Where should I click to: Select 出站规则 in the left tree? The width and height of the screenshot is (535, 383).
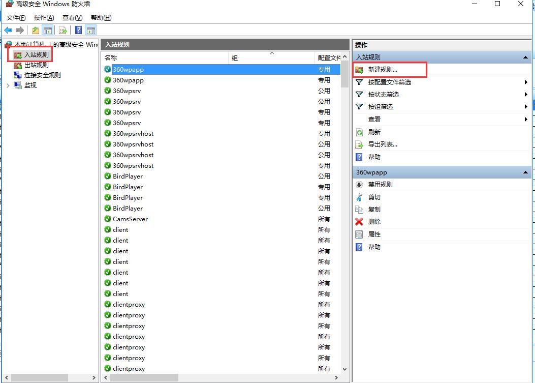click(36, 65)
